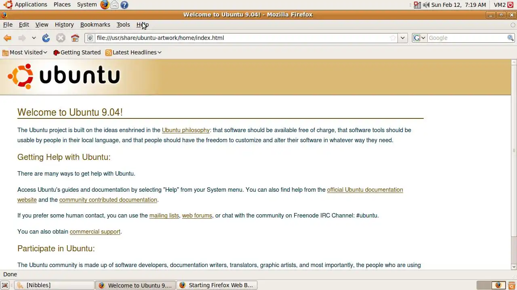Click the vertical scrollbar thumb

click(x=514, y=151)
